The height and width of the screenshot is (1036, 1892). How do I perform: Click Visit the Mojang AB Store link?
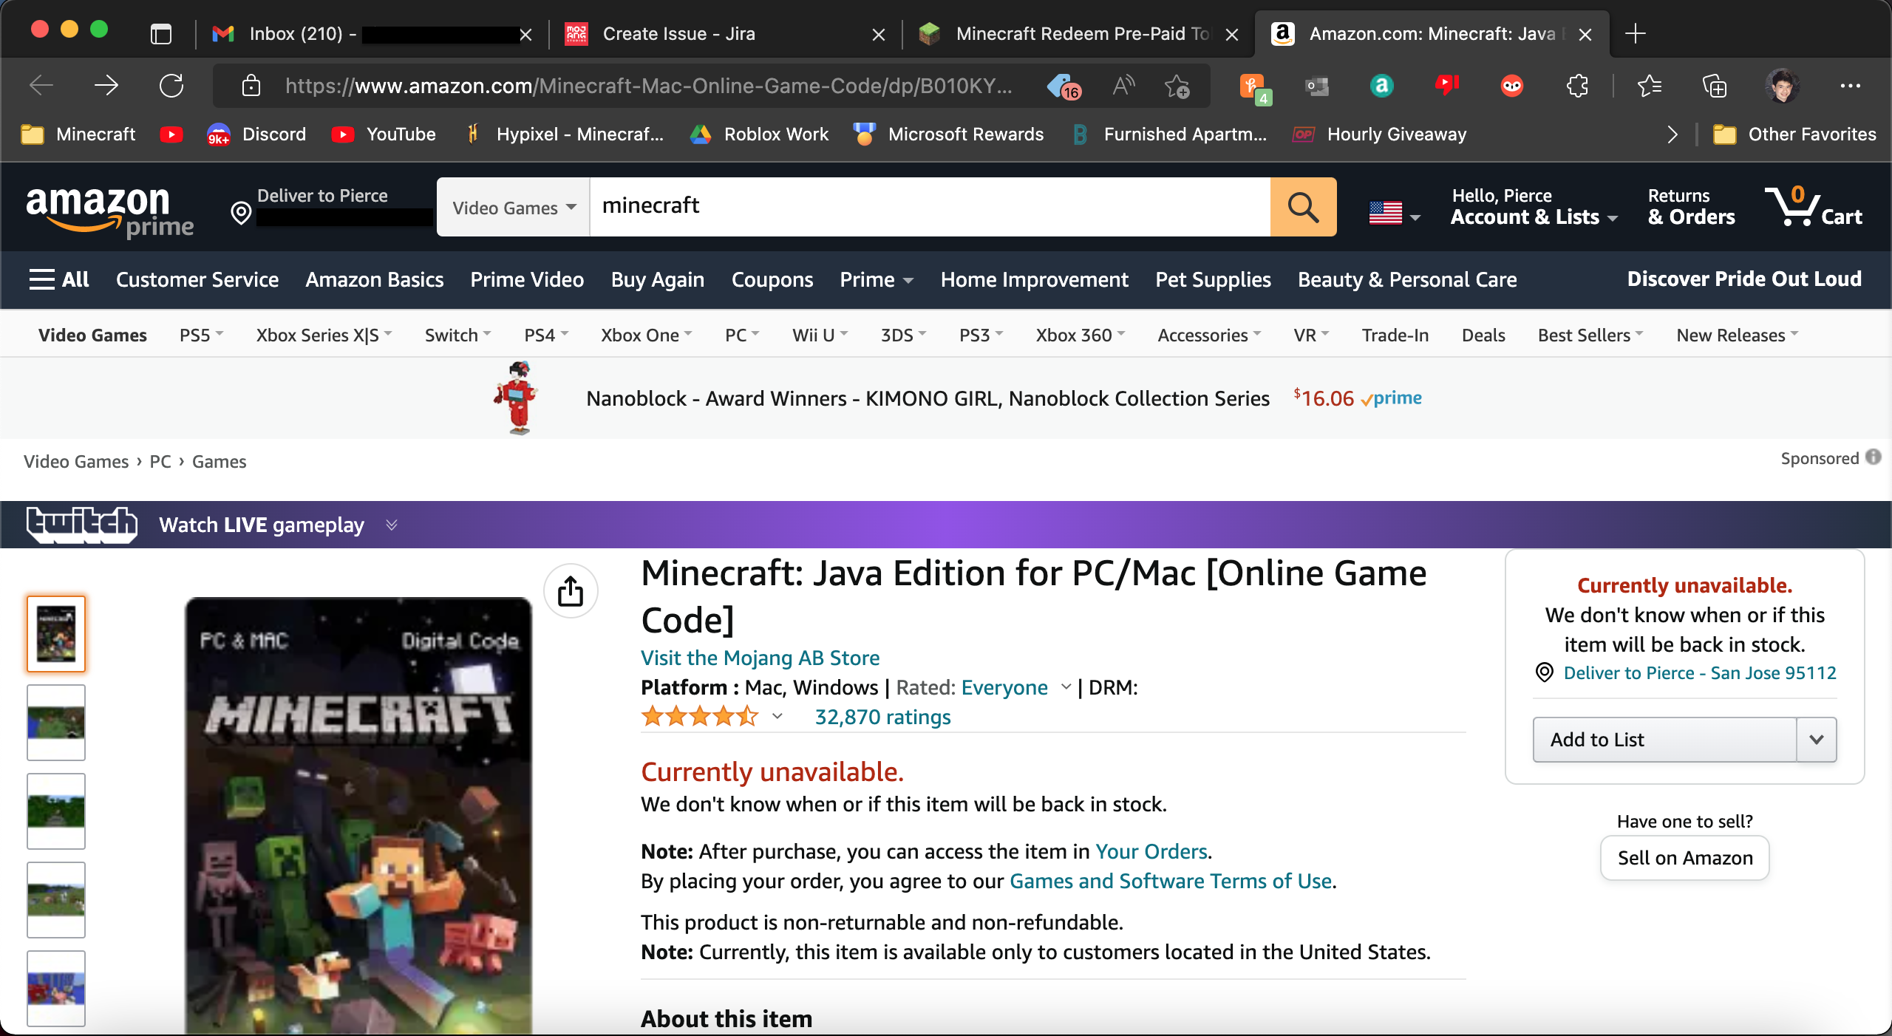coord(760,658)
